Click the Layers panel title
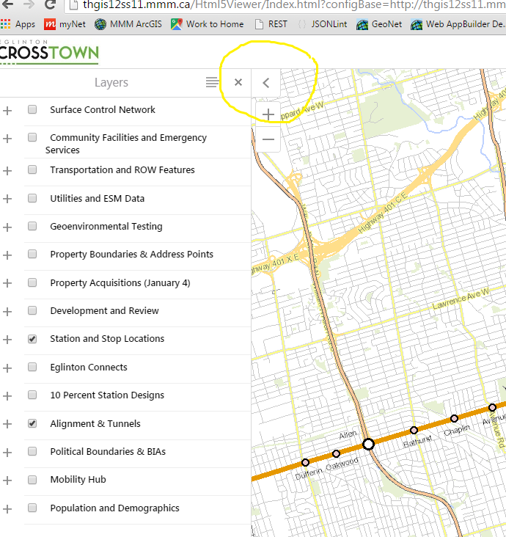The image size is (506, 537). (111, 83)
